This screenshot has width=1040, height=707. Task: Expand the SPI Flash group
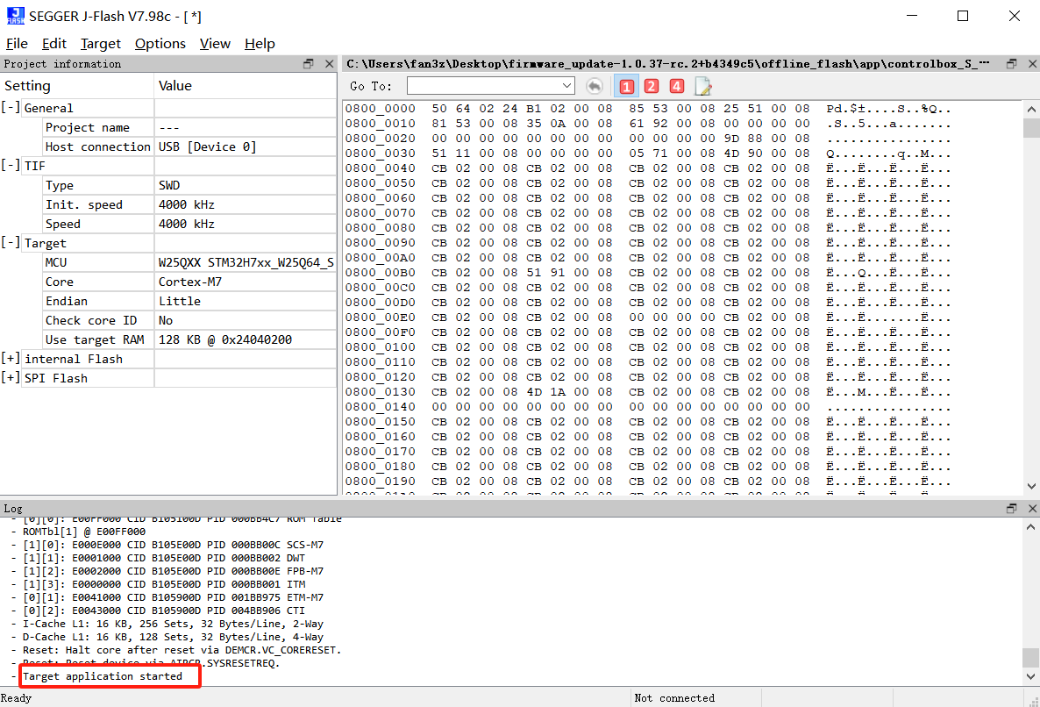11,378
